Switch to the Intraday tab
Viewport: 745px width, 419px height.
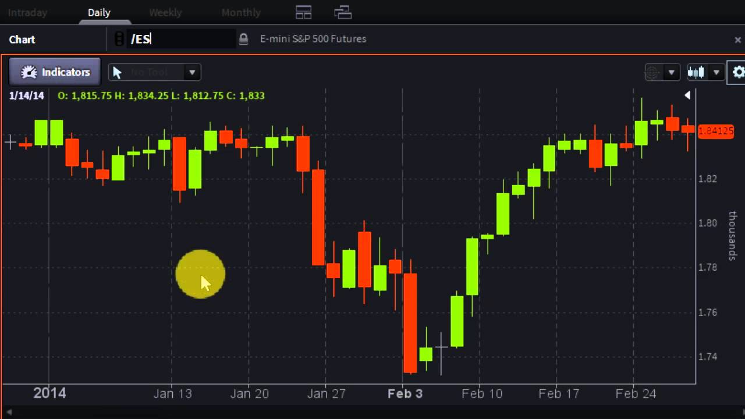(x=27, y=12)
